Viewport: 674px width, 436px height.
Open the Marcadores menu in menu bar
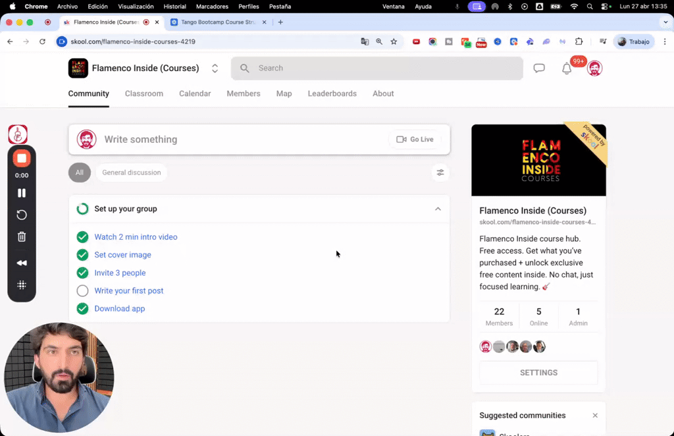212,7
